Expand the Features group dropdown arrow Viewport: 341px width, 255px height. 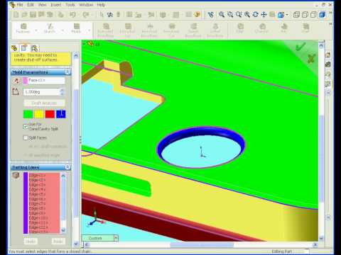tap(36, 30)
